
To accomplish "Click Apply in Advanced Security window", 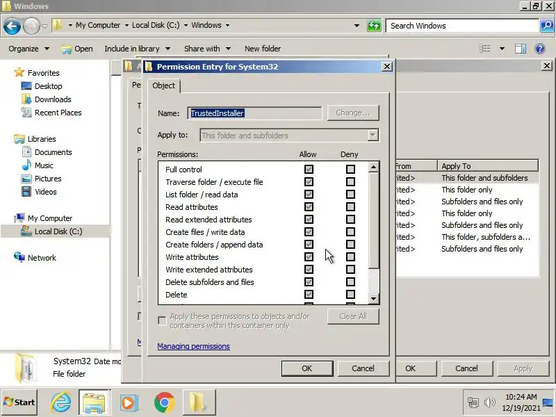I will [523, 368].
